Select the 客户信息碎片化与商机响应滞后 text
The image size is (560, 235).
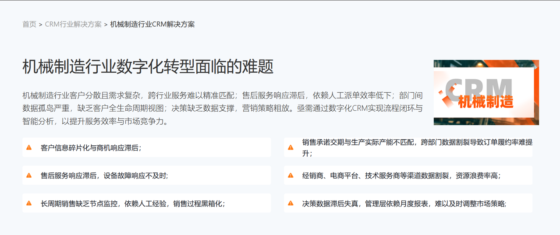pos(91,148)
